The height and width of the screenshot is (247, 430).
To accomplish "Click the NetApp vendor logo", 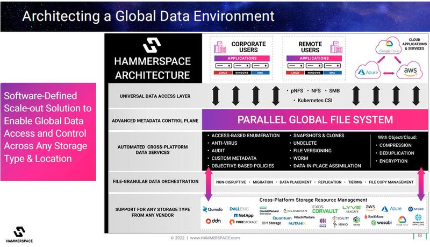I will pyautogui.click(x=243, y=215).
